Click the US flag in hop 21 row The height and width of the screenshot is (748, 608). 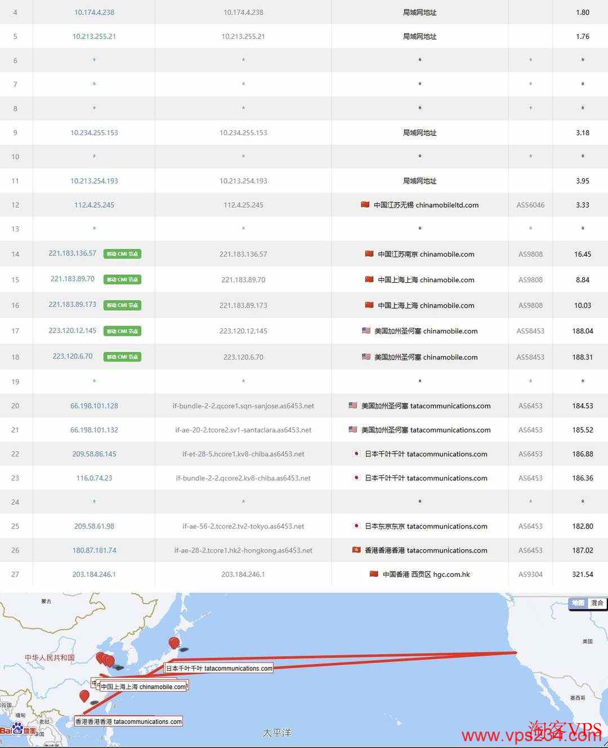tap(353, 429)
